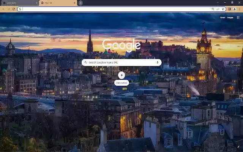Open Chrome's three-dot menu
The image size is (243, 152).
coord(240,9)
